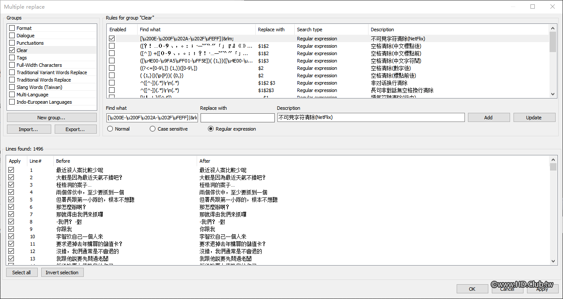Check Traditional Variant Words Replace checkbox

(12, 72)
